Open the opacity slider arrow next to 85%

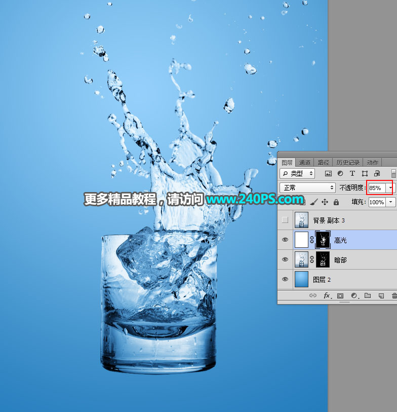[391, 188]
